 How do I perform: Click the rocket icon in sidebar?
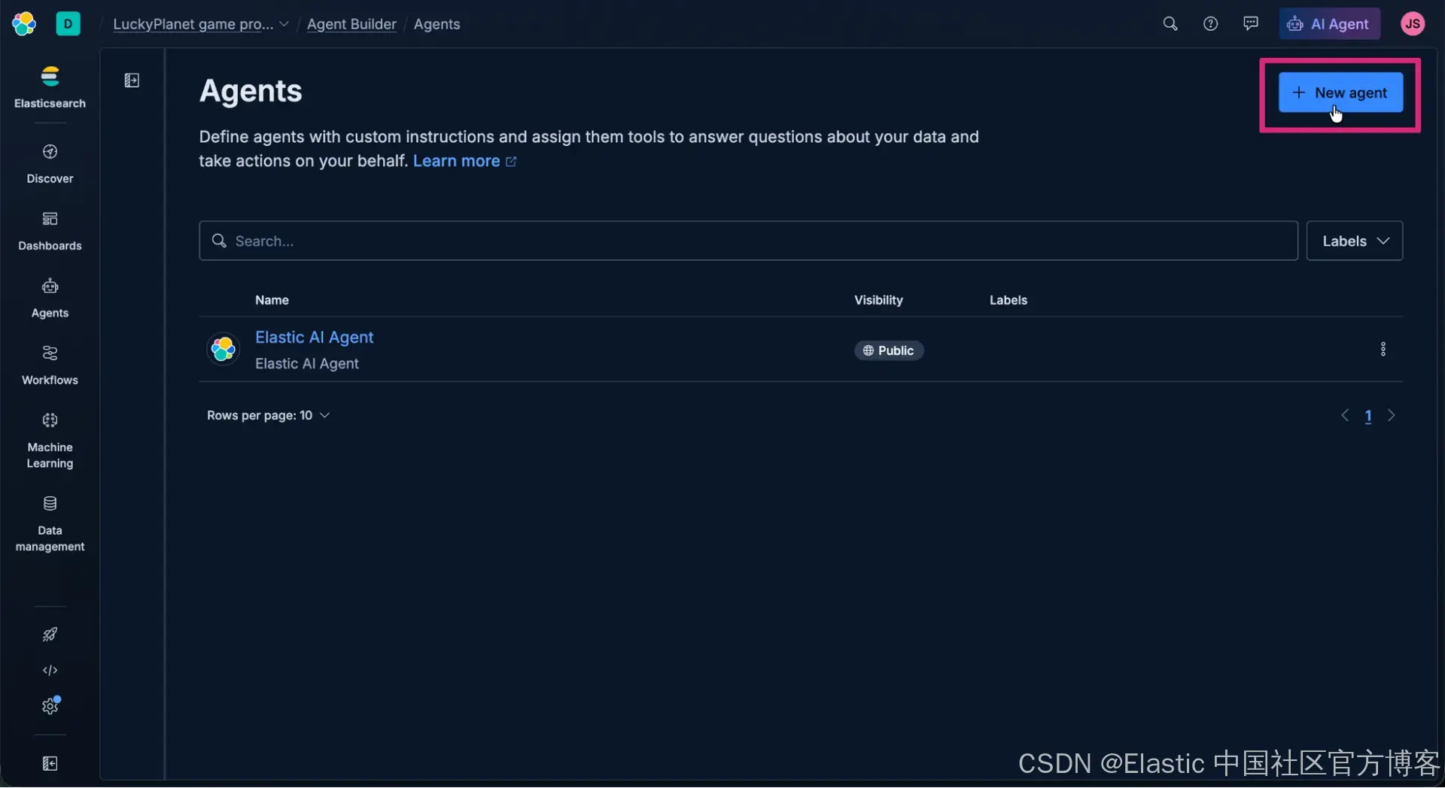(50, 635)
